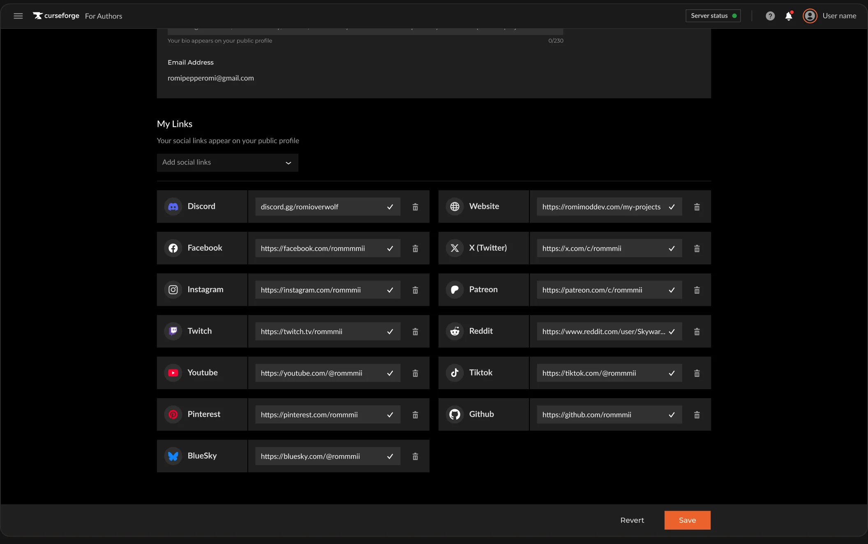
Task: Delete the X (Twitter) link with the trash icon
Action: tap(697, 248)
